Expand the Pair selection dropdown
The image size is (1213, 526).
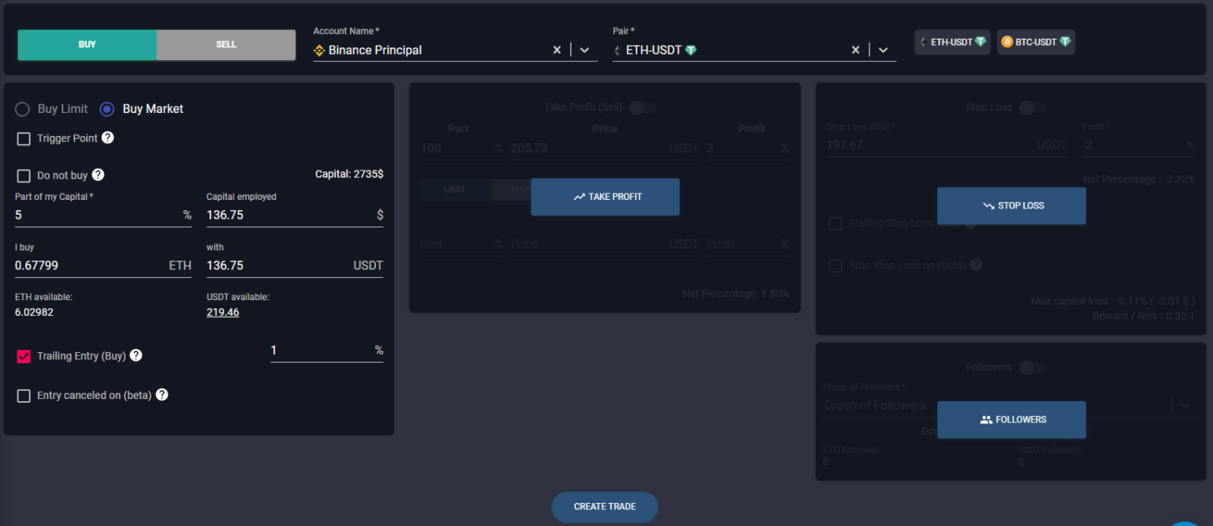tap(883, 49)
